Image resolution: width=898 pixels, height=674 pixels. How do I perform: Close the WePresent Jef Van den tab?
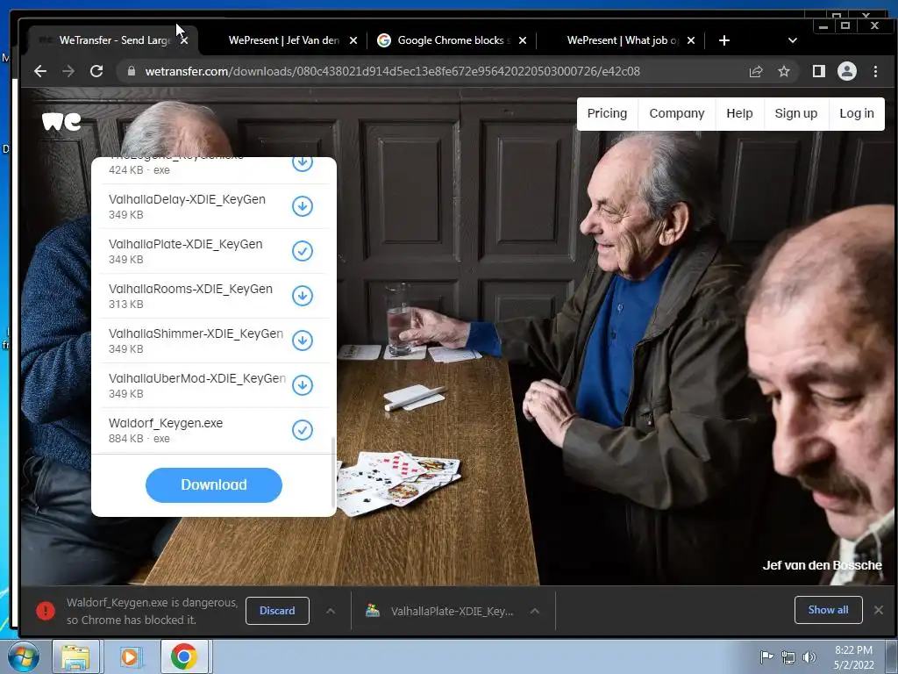coord(353,40)
